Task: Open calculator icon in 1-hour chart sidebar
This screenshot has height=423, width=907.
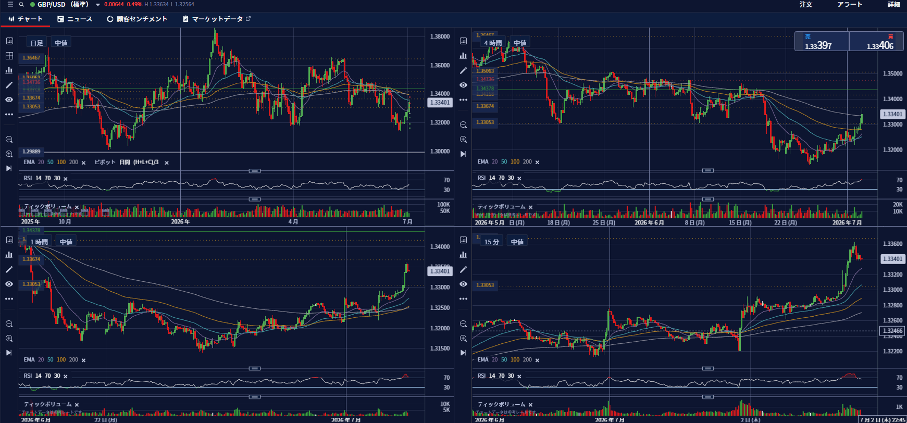Action: pos(9,240)
